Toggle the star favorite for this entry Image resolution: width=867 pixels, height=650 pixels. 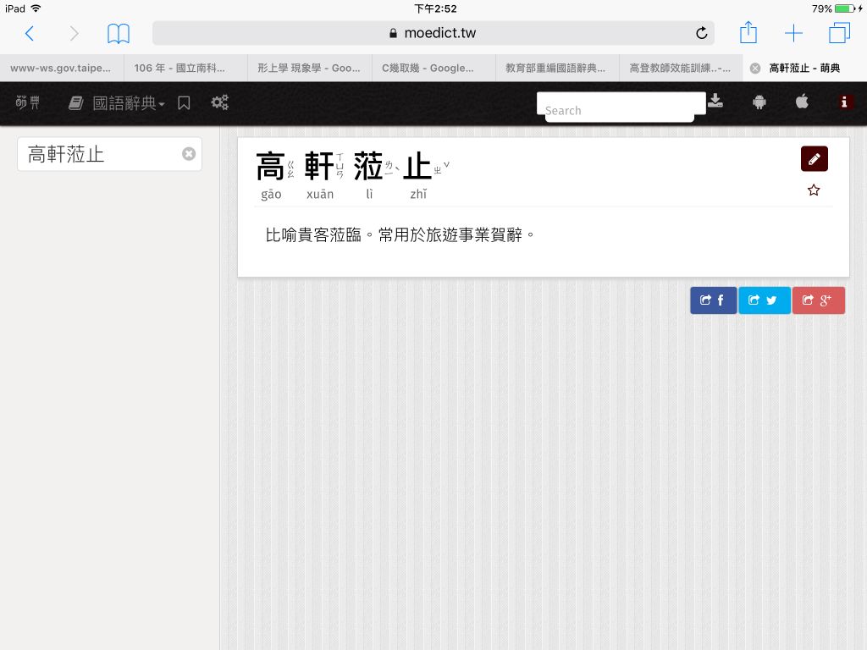tap(814, 190)
